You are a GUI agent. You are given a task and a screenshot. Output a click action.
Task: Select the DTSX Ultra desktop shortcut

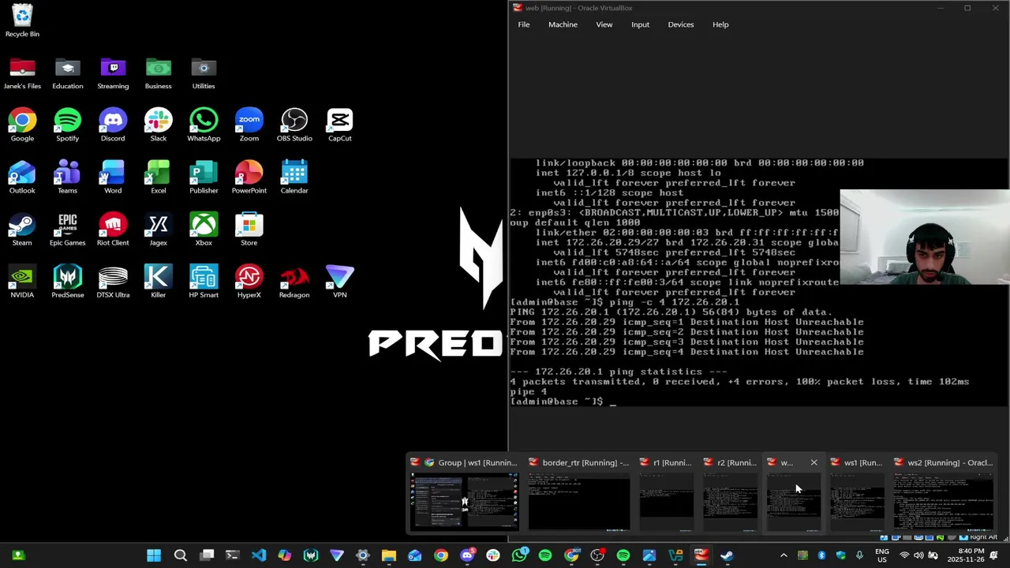point(113,282)
